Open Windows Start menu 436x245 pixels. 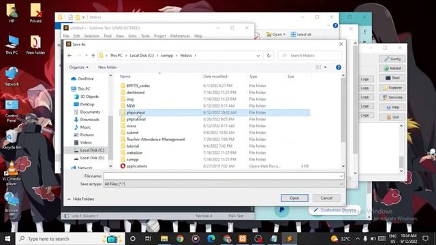pyautogui.click(x=7, y=239)
